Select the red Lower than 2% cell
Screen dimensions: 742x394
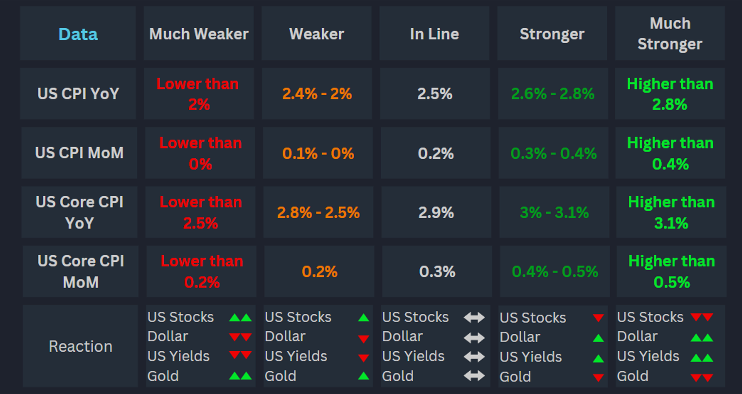[198, 94]
